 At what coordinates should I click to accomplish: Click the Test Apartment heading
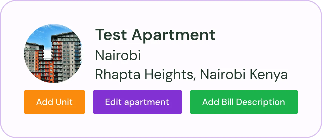coord(155,35)
